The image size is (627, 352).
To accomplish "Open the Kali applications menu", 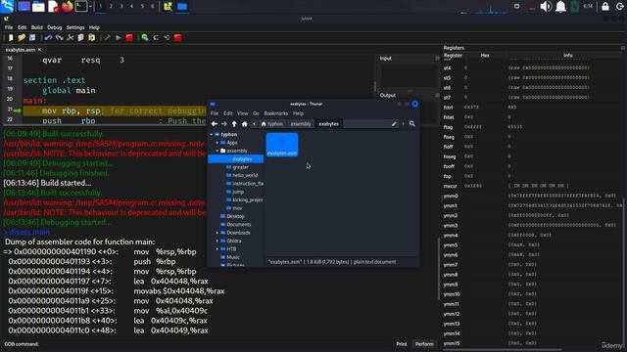I will pyautogui.click(x=7, y=7).
